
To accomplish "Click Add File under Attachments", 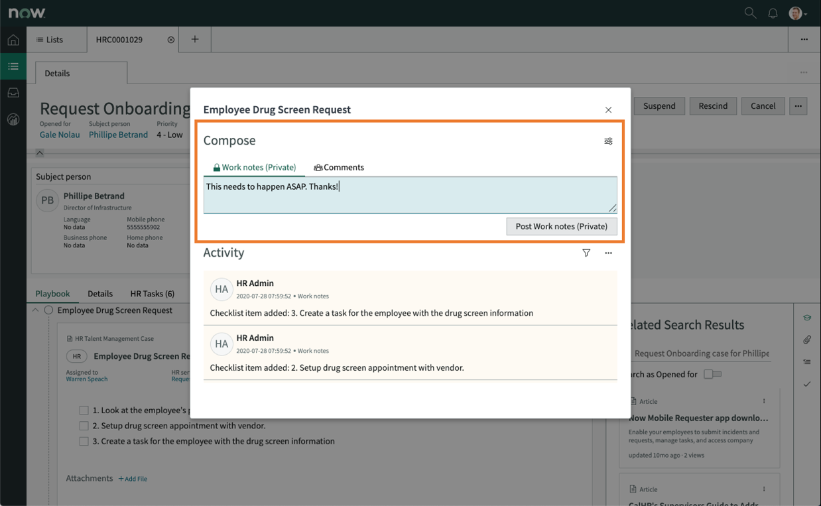I will click(x=133, y=479).
